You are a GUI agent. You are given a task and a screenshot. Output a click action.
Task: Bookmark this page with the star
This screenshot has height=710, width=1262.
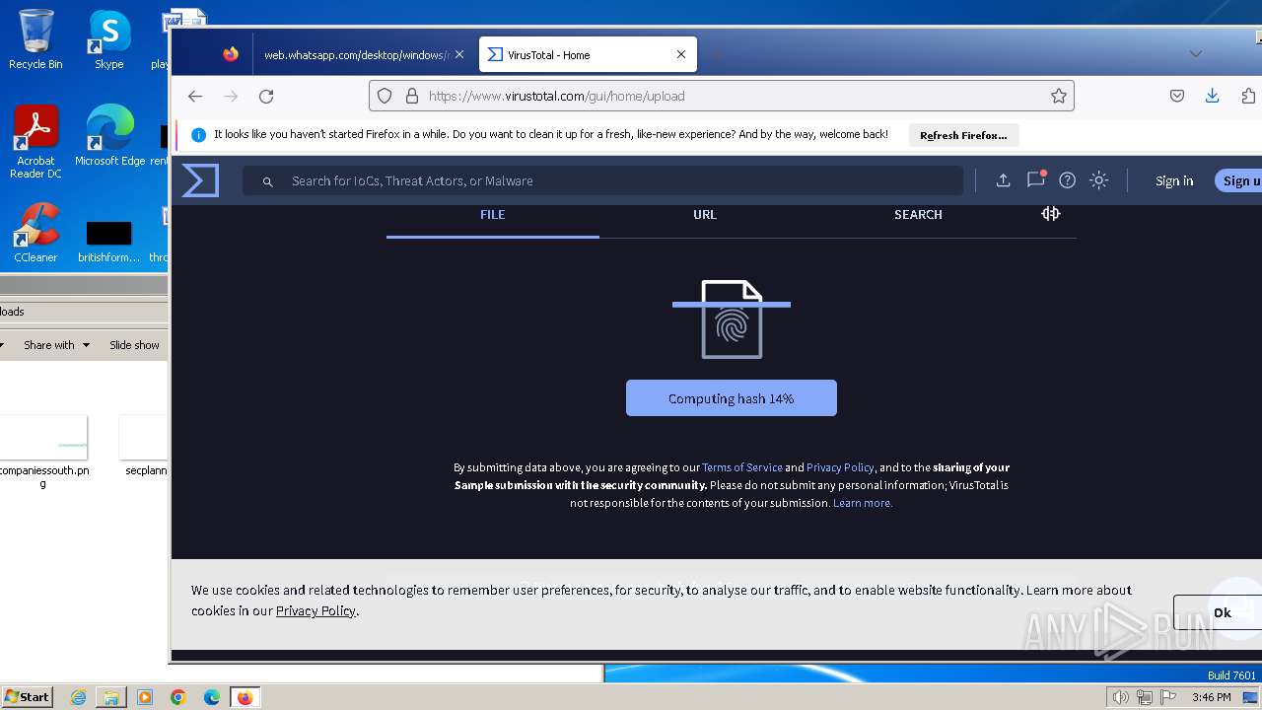point(1059,96)
